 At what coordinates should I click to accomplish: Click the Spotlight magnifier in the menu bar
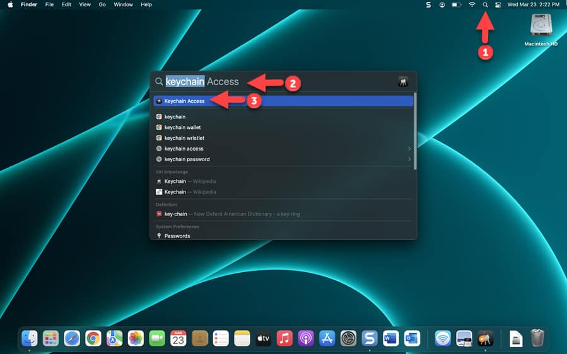[485, 4]
